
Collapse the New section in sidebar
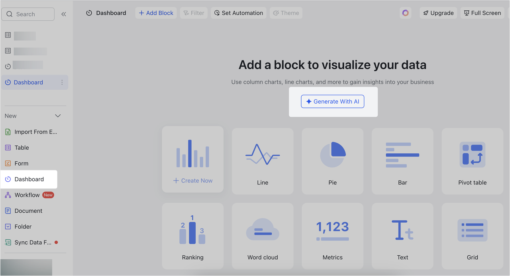pyautogui.click(x=58, y=115)
